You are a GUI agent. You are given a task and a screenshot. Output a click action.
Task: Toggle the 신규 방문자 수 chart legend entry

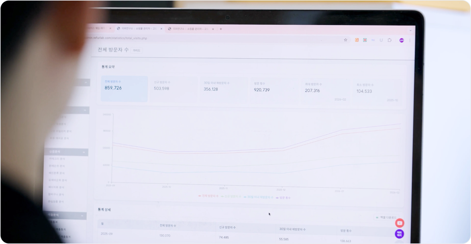231,196
